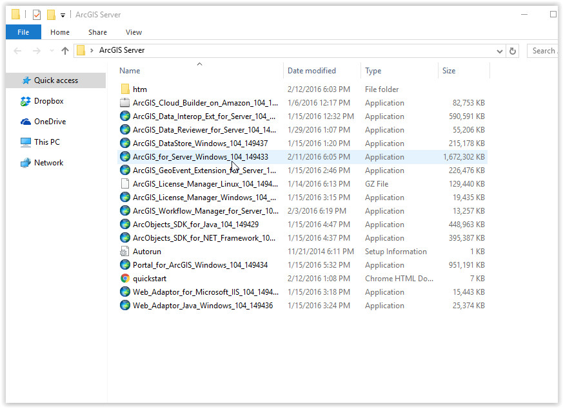Click the GZ File type cell
The image size is (563, 408).
pyautogui.click(x=377, y=184)
